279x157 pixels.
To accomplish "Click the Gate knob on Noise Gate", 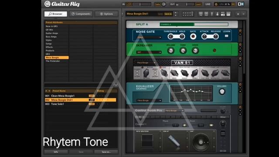I will 193,37.
